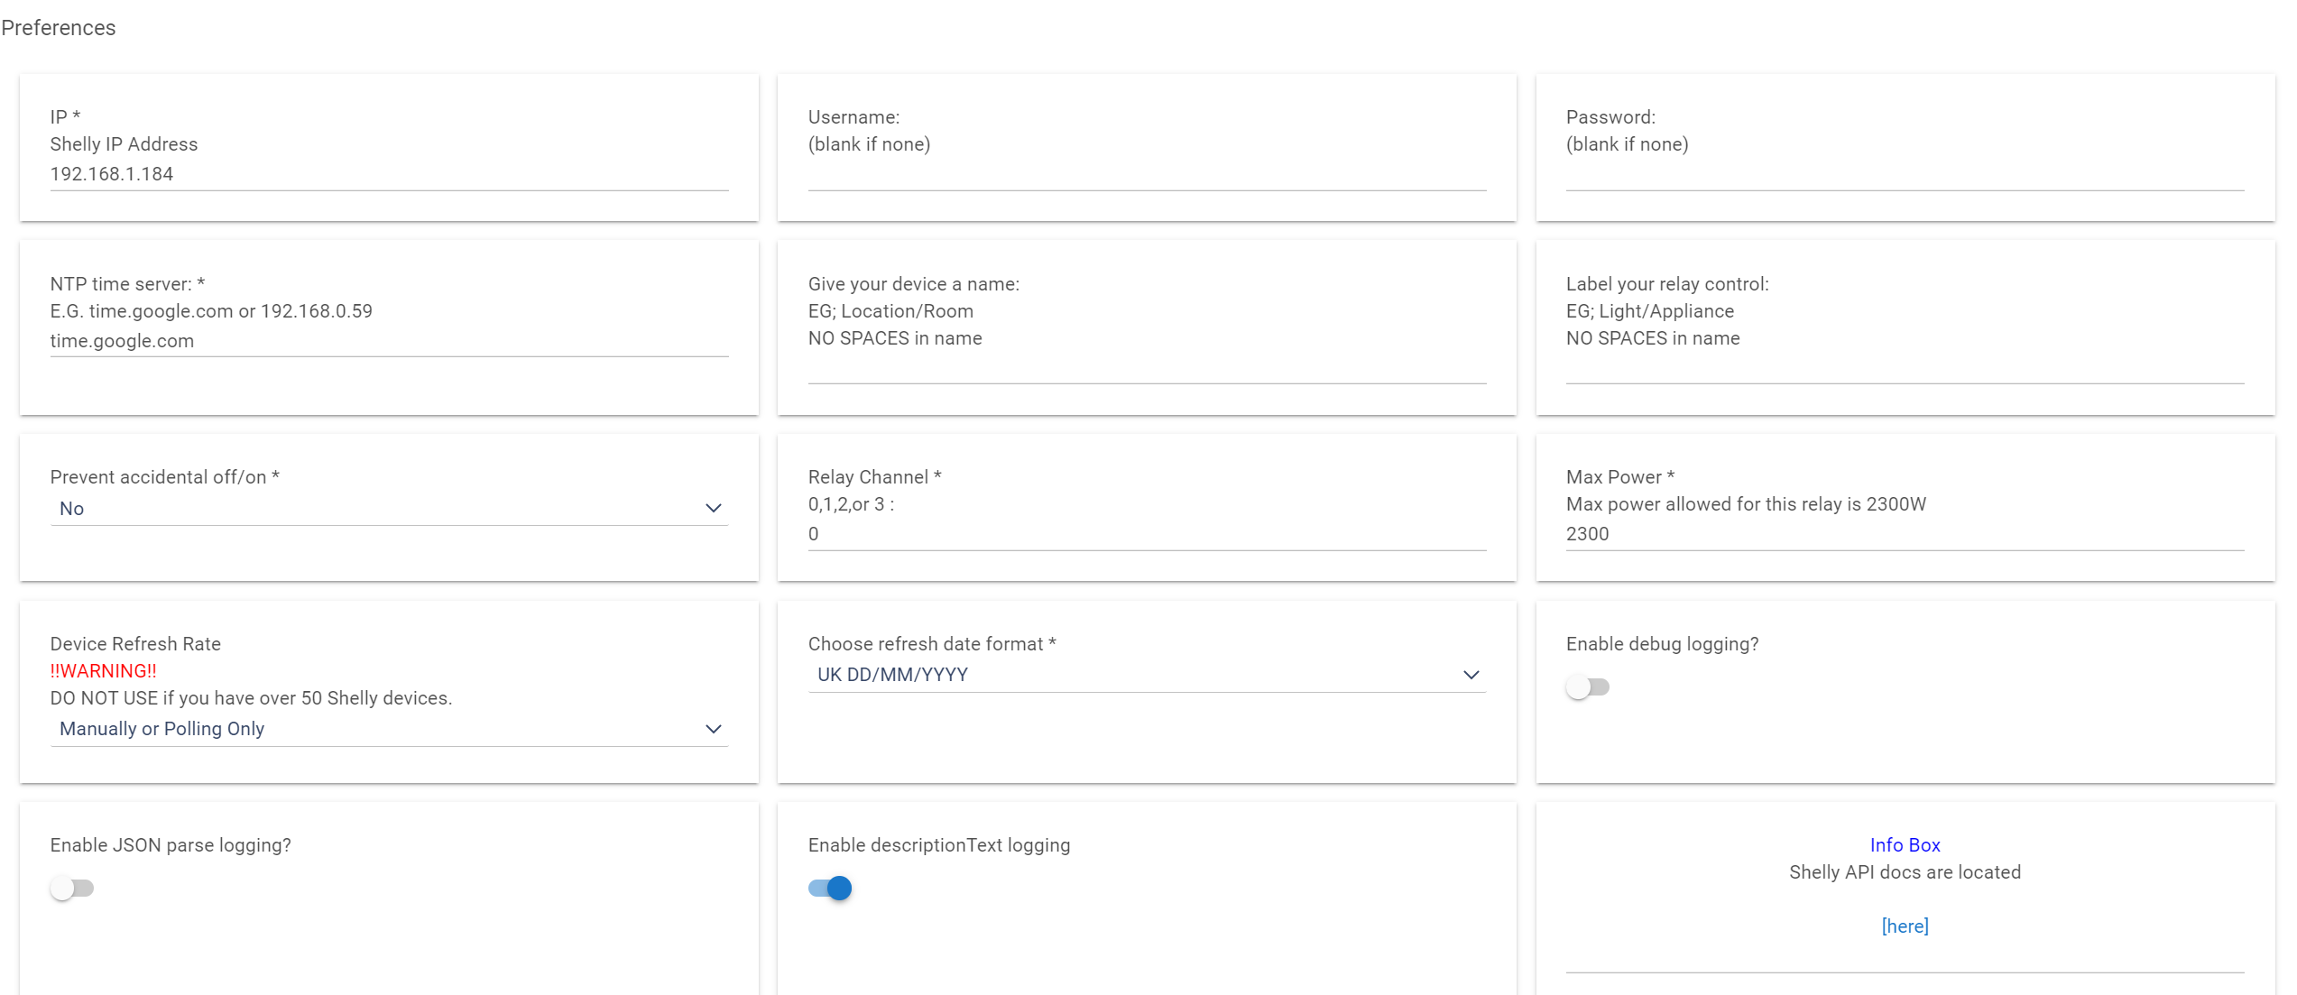The height and width of the screenshot is (995, 2297).
Task: Click the device name input field
Action: pos(1146,368)
